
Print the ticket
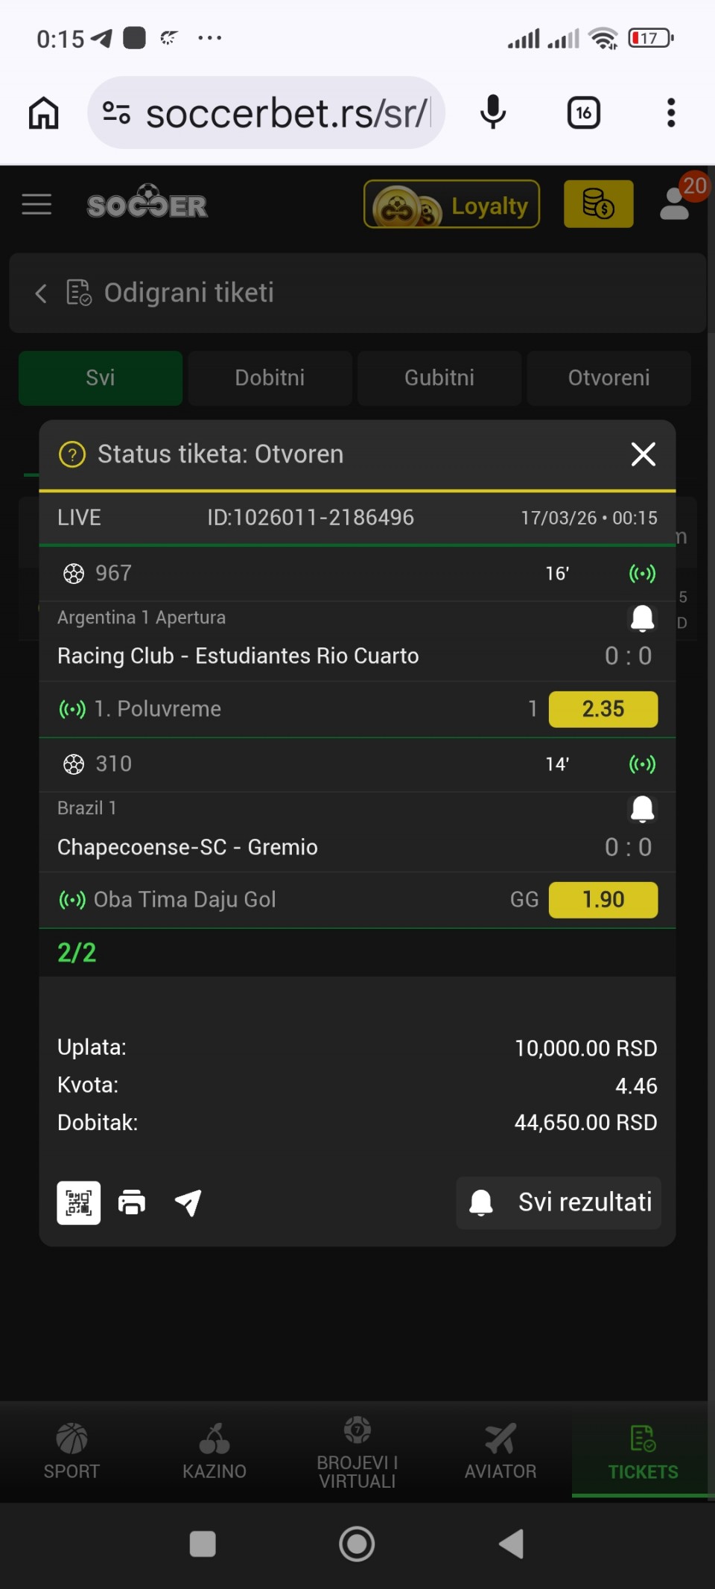(x=132, y=1202)
